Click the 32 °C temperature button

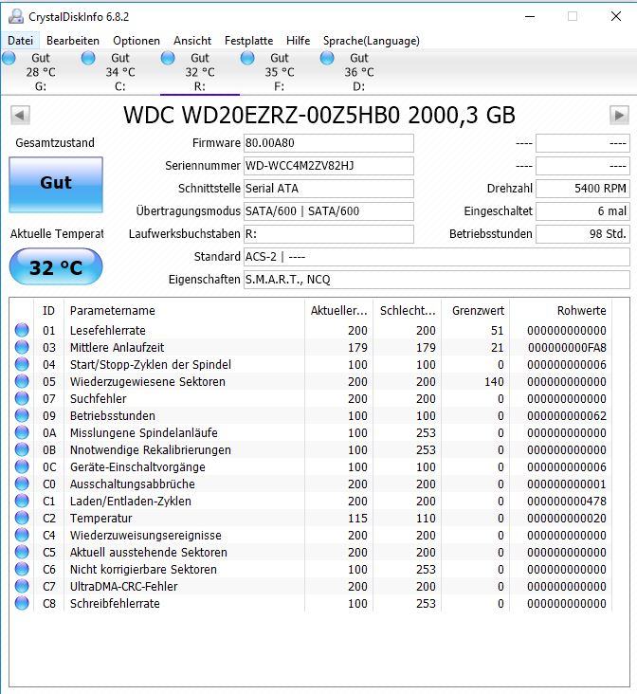click(x=56, y=267)
